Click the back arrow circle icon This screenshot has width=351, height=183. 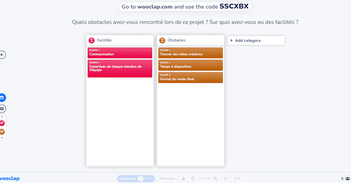coord(2,55)
